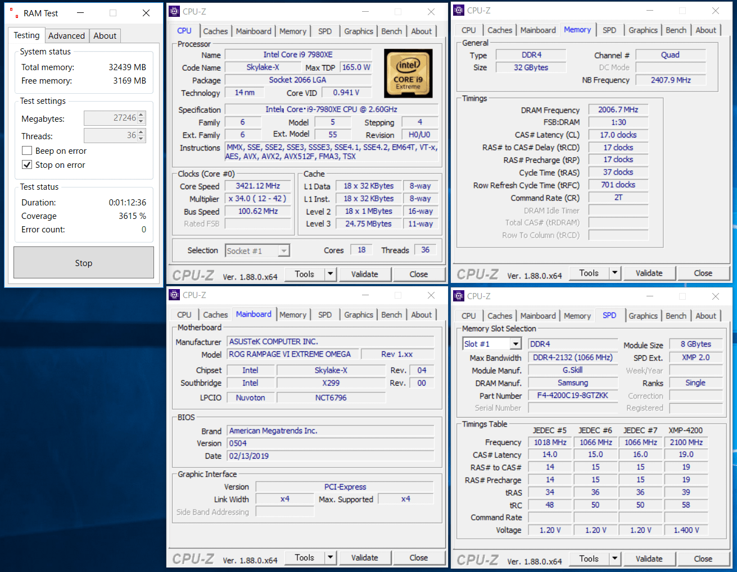Click the tRFC value 701 clocks

coord(618,185)
